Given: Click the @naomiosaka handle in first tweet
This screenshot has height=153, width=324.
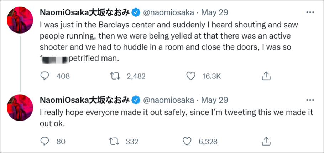Looking at the screenshot, I should [x=168, y=12].
